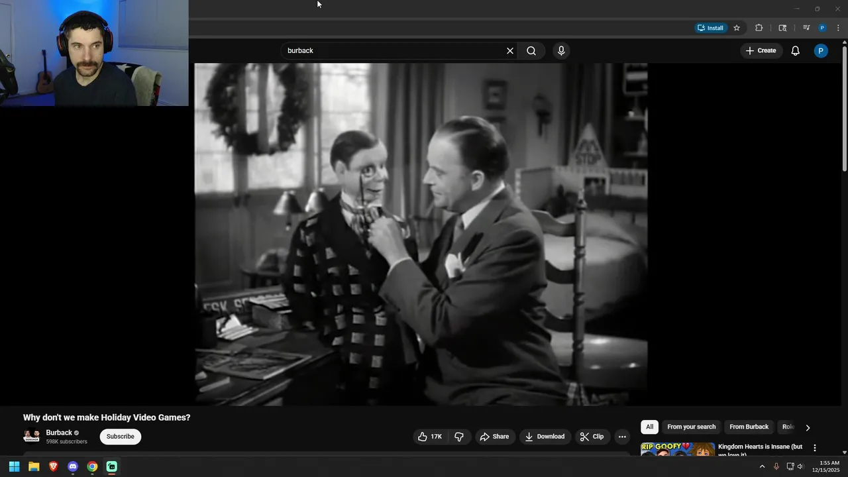This screenshot has height=477, width=848.
Task: Open YouTube notifications bell
Action: pyautogui.click(x=796, y=51)
